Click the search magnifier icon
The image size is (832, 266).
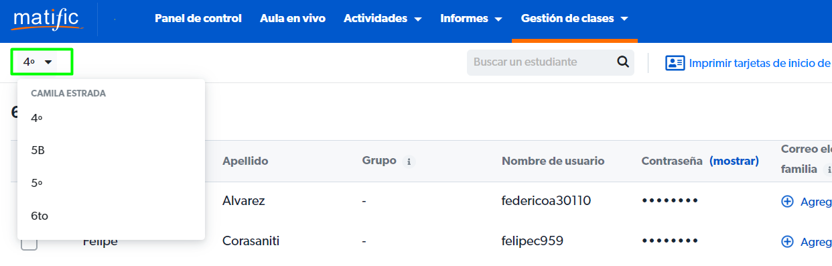(623, 62)
